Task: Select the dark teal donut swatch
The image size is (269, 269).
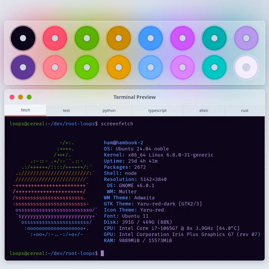Action: point(214,38)
